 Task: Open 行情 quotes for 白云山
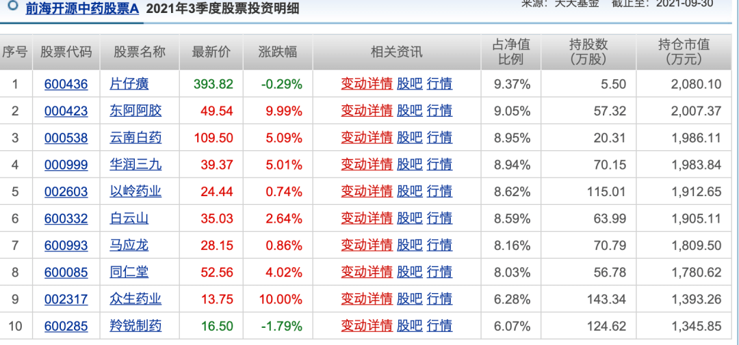pyautogui.click(x=439, y=219)
